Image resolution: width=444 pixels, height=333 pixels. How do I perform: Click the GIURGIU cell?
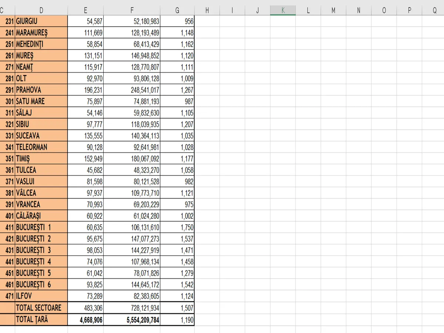pos(41,21)
